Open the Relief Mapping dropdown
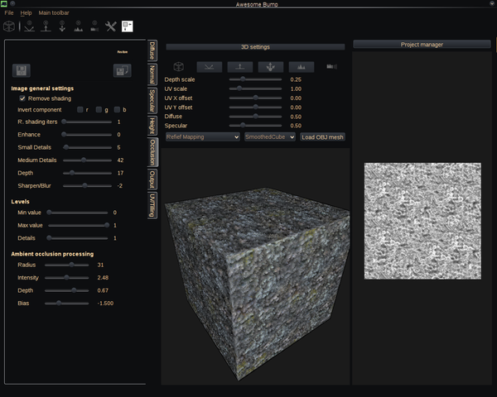Image resolution: width=497 pixels, height=397 pixels. 203,136
